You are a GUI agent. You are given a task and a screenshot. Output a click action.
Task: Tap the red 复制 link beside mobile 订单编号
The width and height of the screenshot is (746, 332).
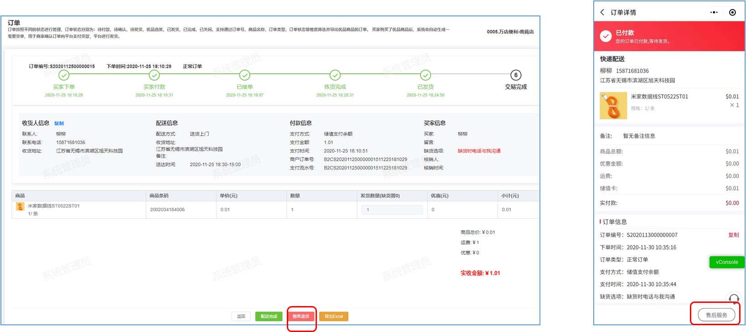point(734,235)
